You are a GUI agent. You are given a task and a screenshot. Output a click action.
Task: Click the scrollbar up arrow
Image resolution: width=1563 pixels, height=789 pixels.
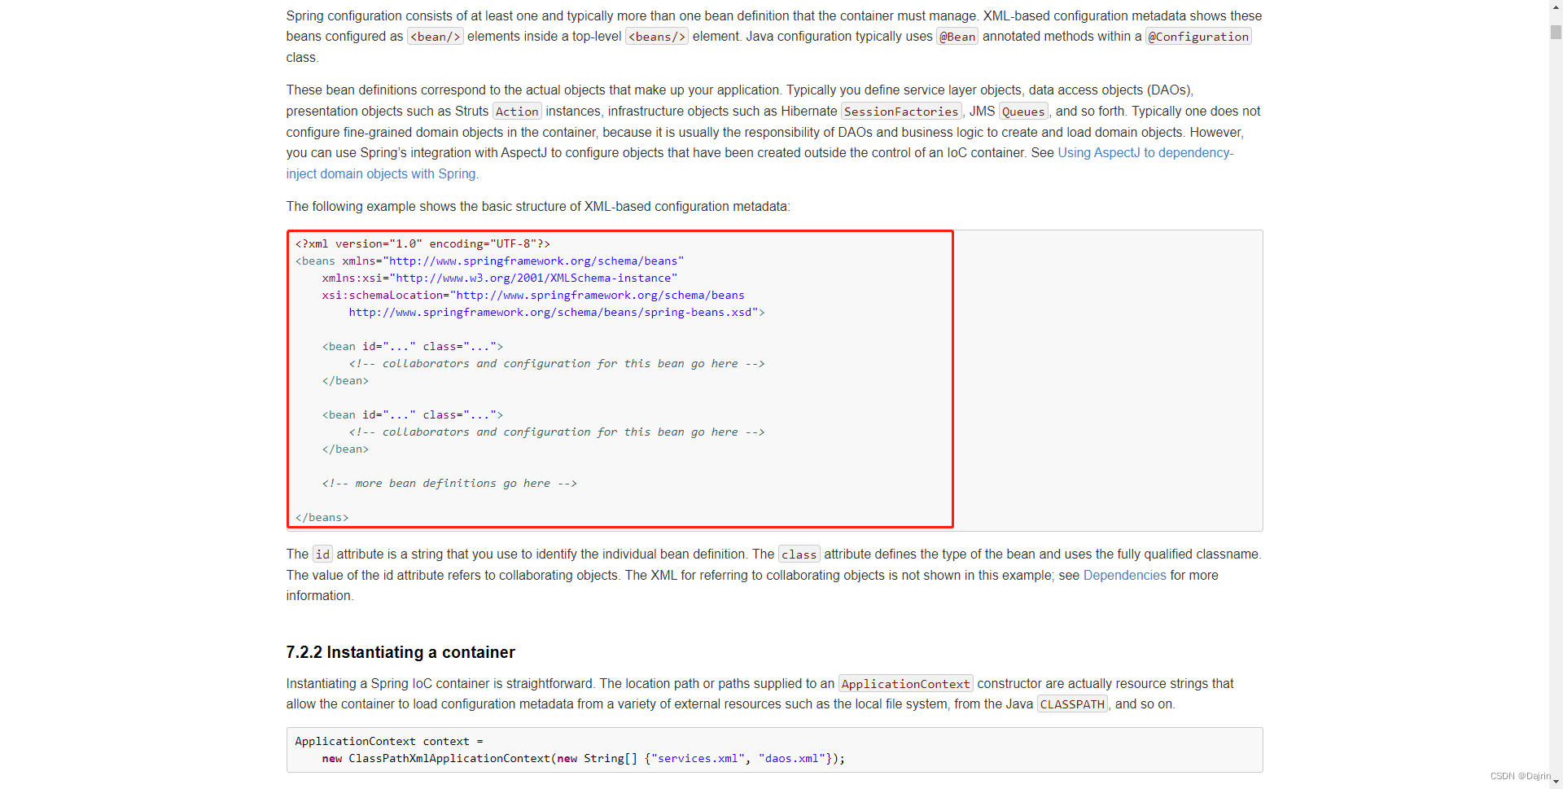(x=1556, y=6)
